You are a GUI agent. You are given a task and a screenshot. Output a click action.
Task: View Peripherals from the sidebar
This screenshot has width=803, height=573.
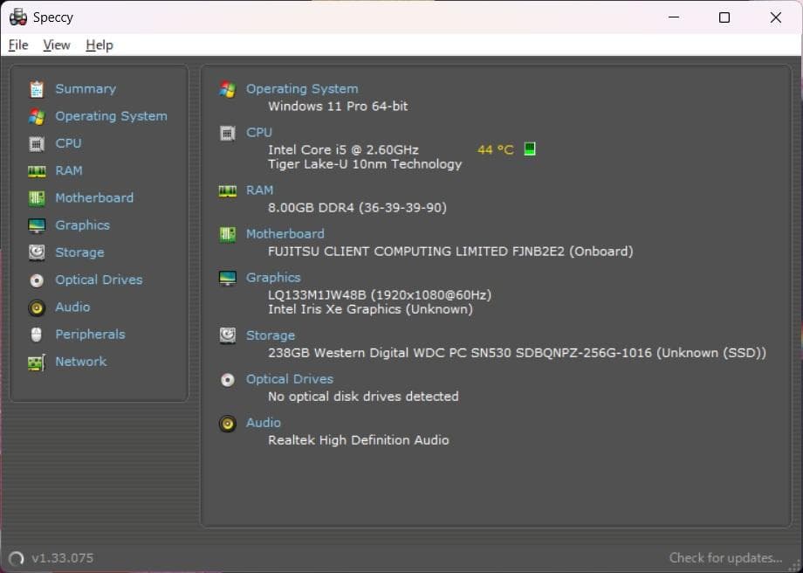coord(90,335)
